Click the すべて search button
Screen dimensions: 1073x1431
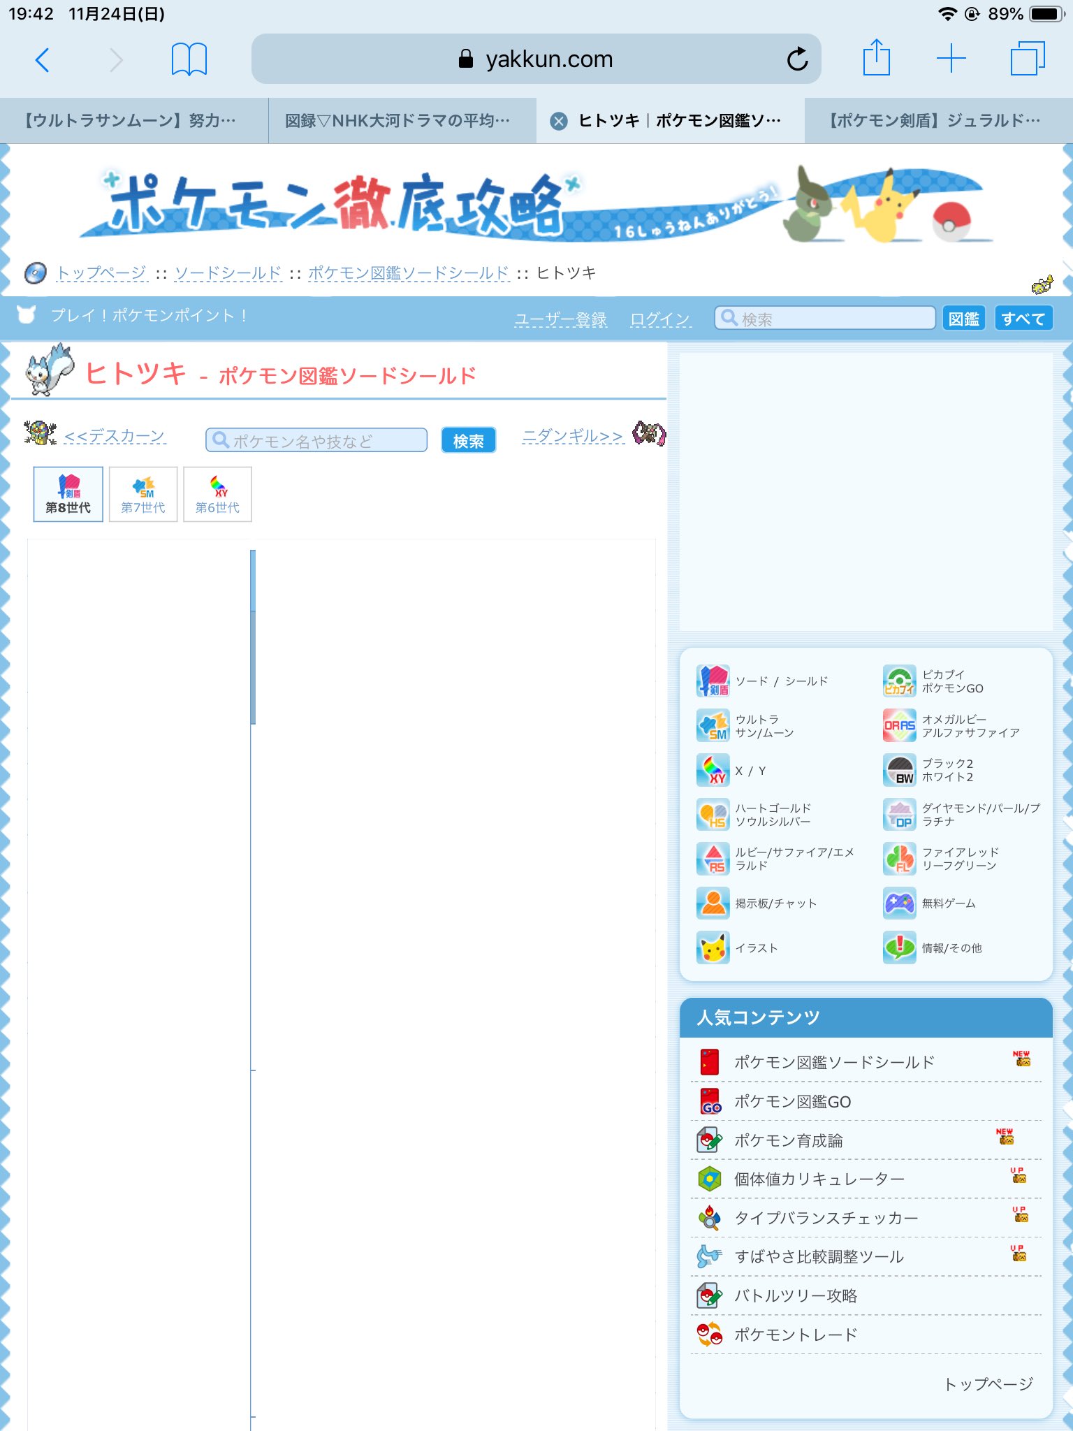tap(1023, 319)
